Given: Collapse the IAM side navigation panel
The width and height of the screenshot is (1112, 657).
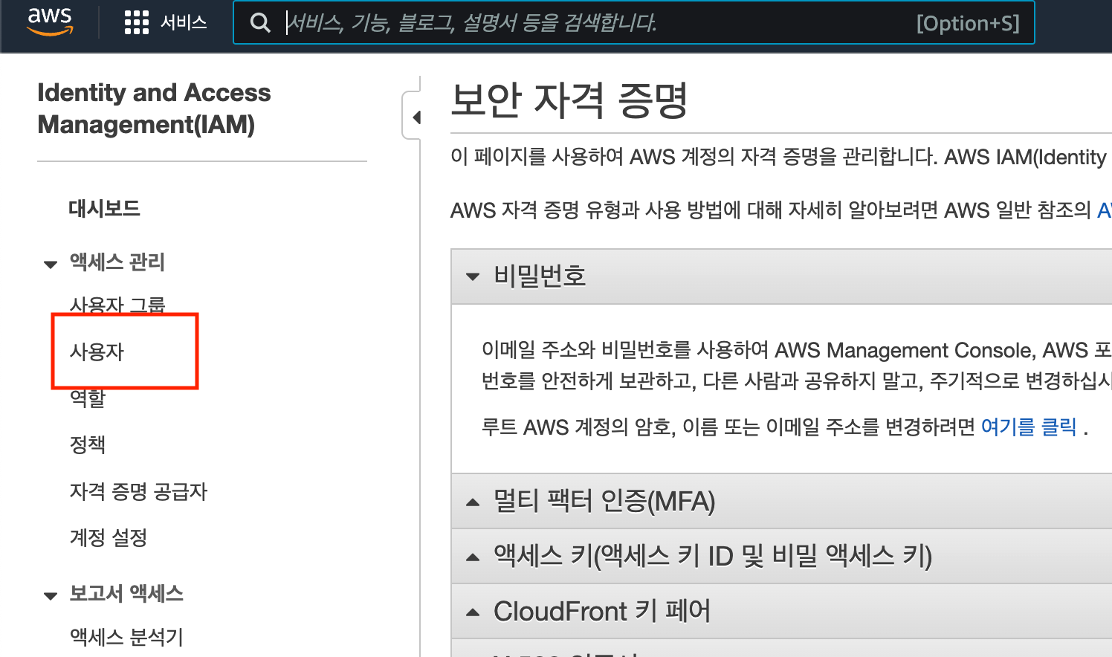Looking at the screenshot, I should (416, 117).
